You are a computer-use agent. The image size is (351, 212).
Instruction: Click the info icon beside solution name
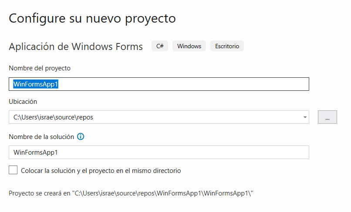pos(81,136)
